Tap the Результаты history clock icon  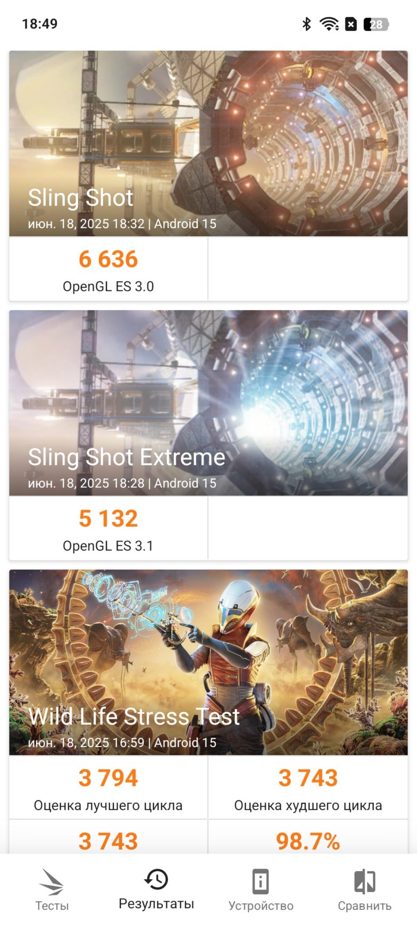(156, 879)
